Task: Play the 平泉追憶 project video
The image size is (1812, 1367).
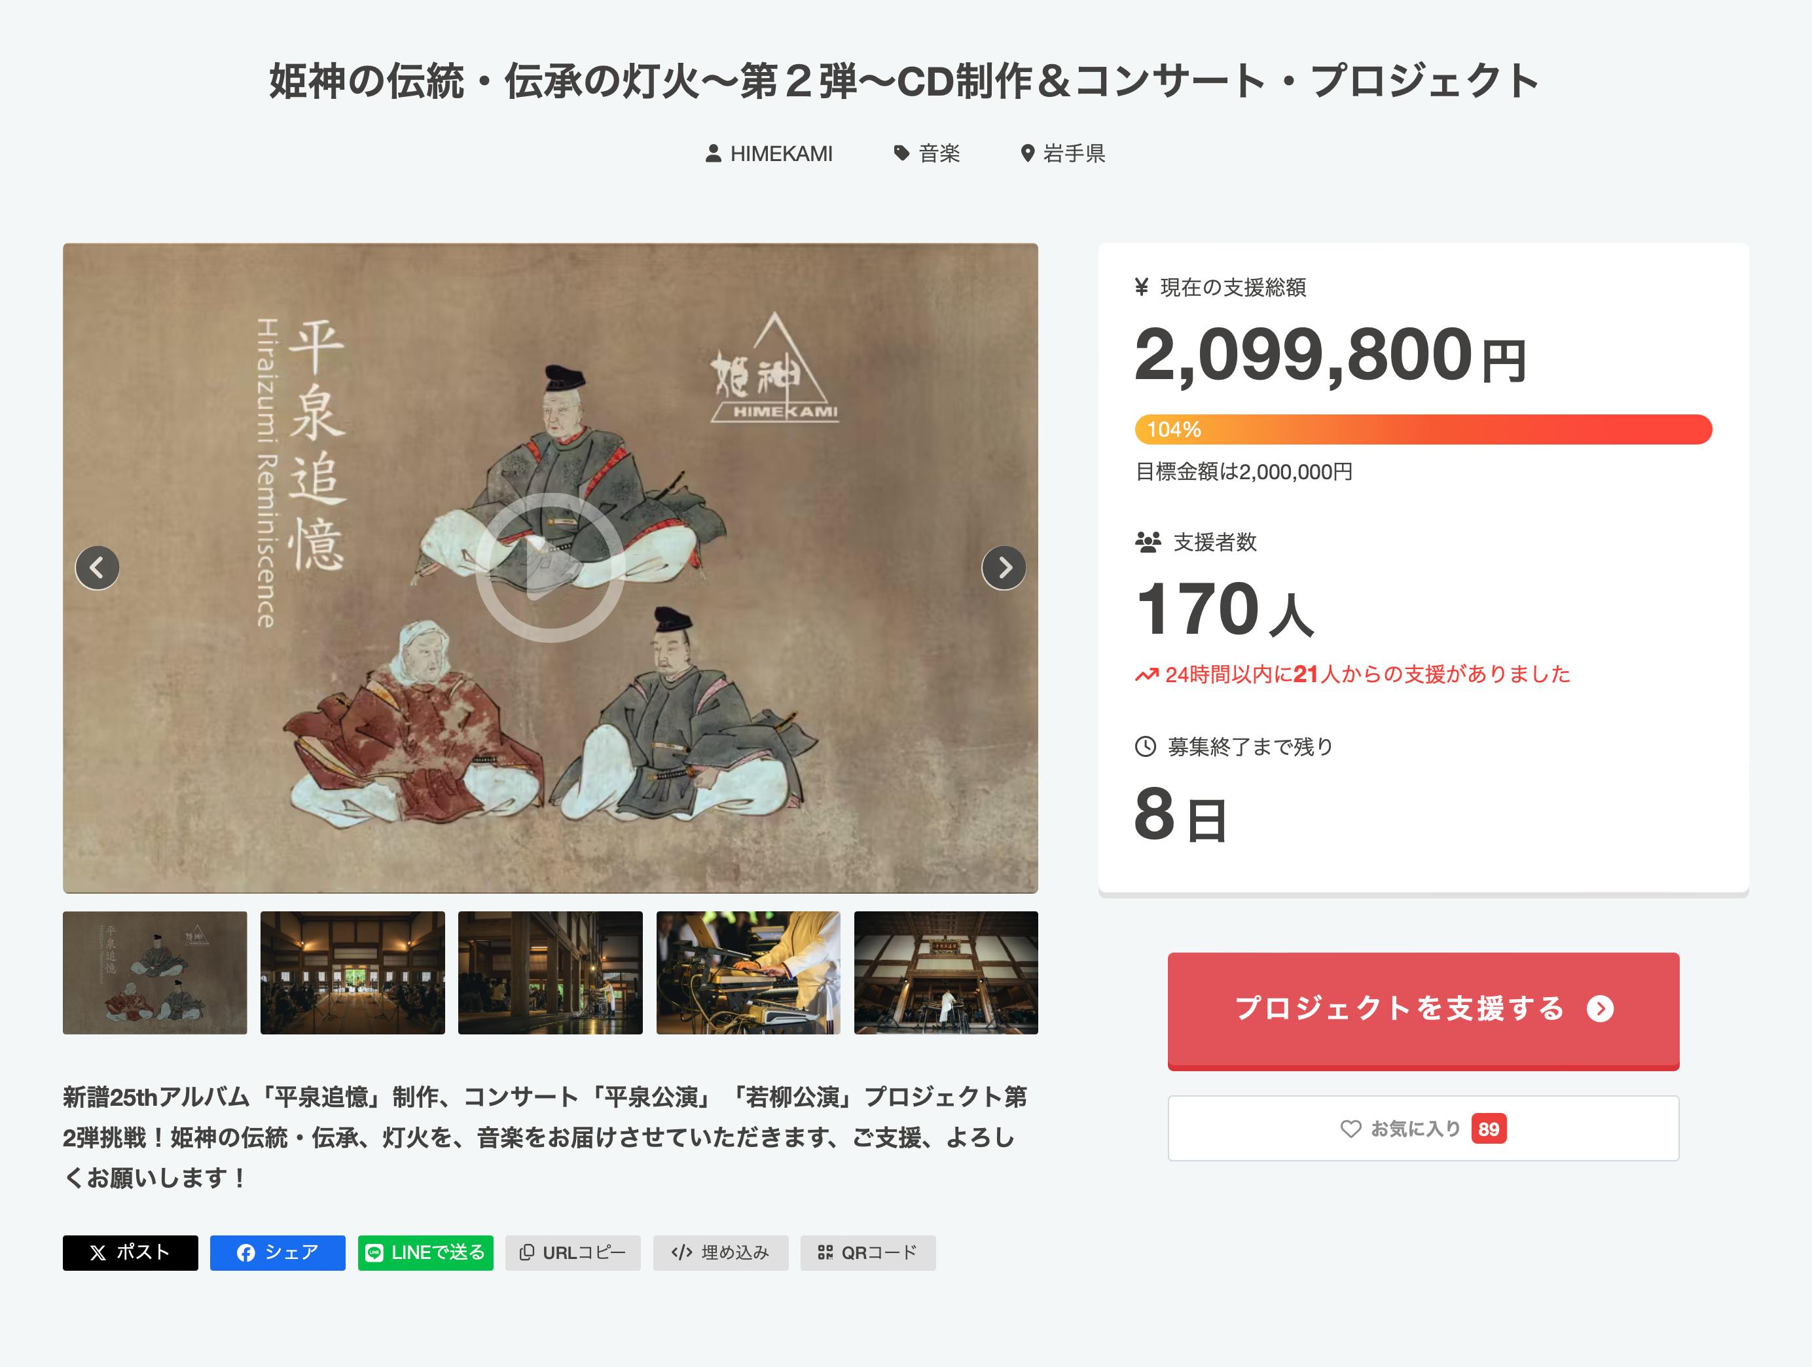Action: (550, 568)
